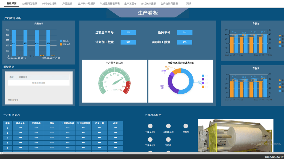This screenshot has width=284, height=159.
Task: Open the 纺粘岗位记录 tab
Action: click(x=30, y=4)
